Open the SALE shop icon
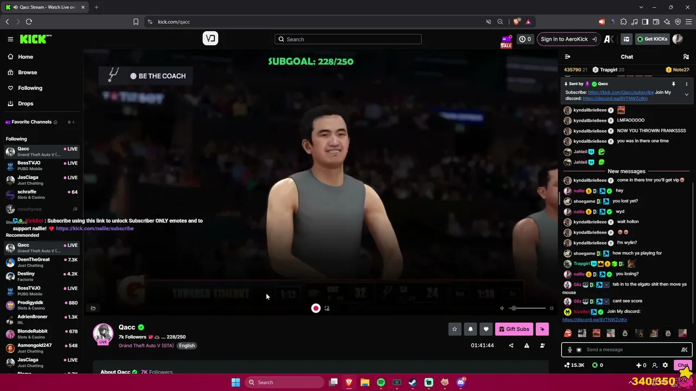 [x=506, y=41]
